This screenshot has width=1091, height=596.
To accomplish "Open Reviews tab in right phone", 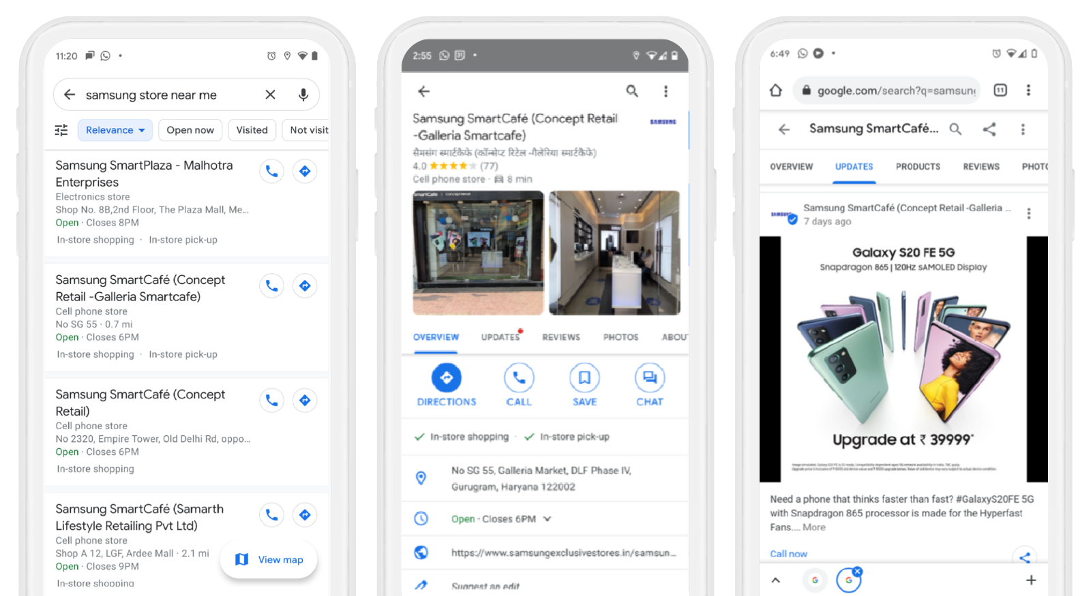I will [981, 167].
